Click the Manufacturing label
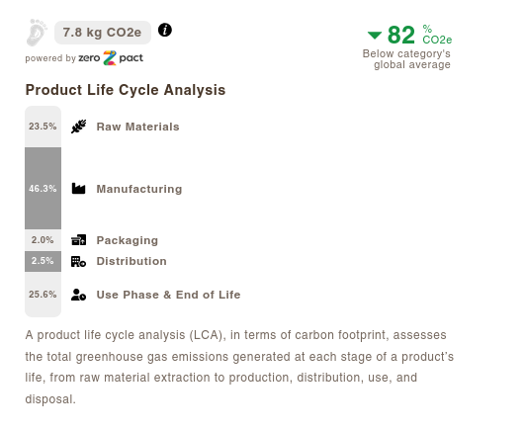525x432 pixels. coord(139,189)
